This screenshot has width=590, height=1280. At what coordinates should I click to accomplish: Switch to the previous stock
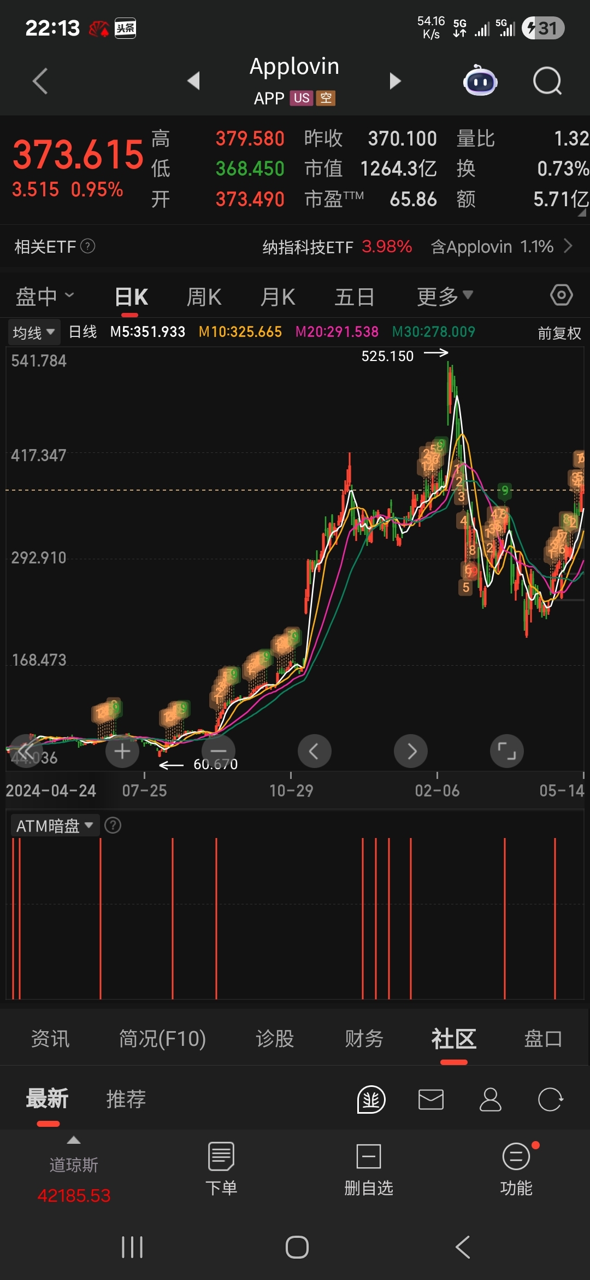click(x=193, y=81)
